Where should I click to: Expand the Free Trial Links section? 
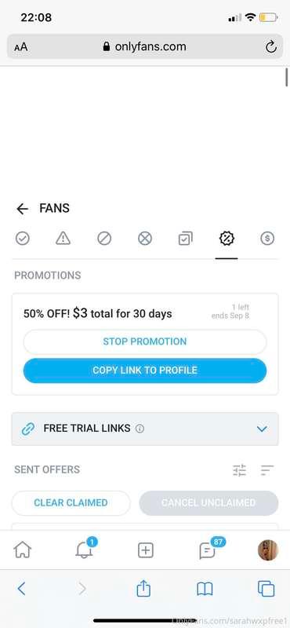145,429
